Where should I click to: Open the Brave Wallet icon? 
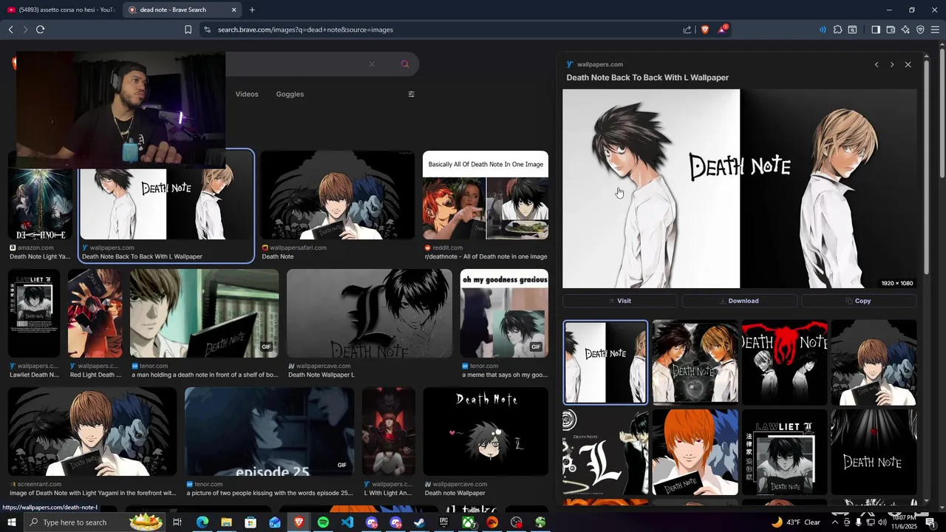(891, 30)
